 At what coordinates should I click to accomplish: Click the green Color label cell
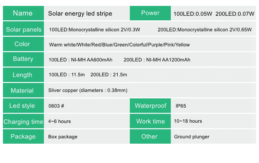(x=22, y=44)
